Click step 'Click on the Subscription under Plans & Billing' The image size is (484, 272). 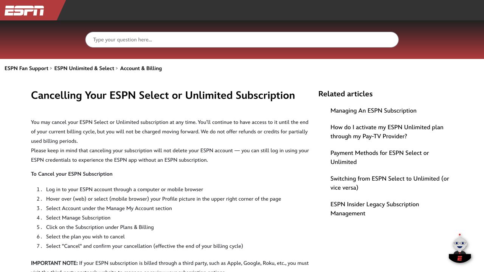click(100, 227)
